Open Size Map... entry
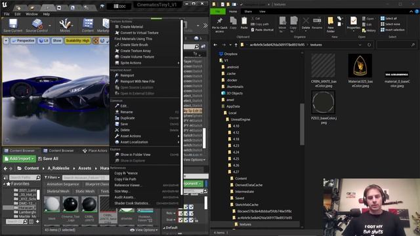Viewport: 420px width, 236px height. click(x=122, y=191)
